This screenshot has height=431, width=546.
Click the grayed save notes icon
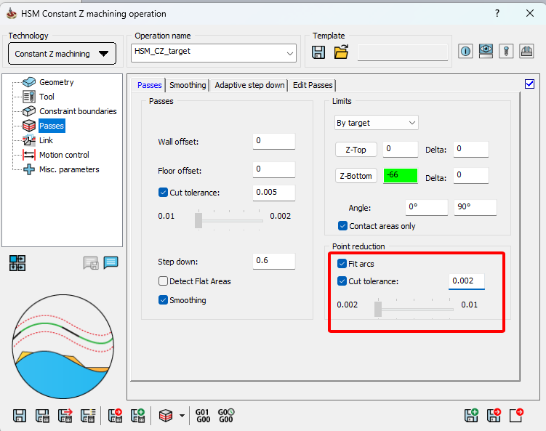pyautogui.click(x=91, y=263)
